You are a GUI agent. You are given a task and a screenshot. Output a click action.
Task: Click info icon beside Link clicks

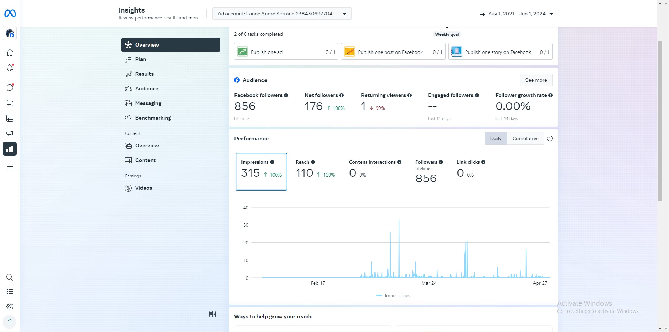tap(483, 162)
